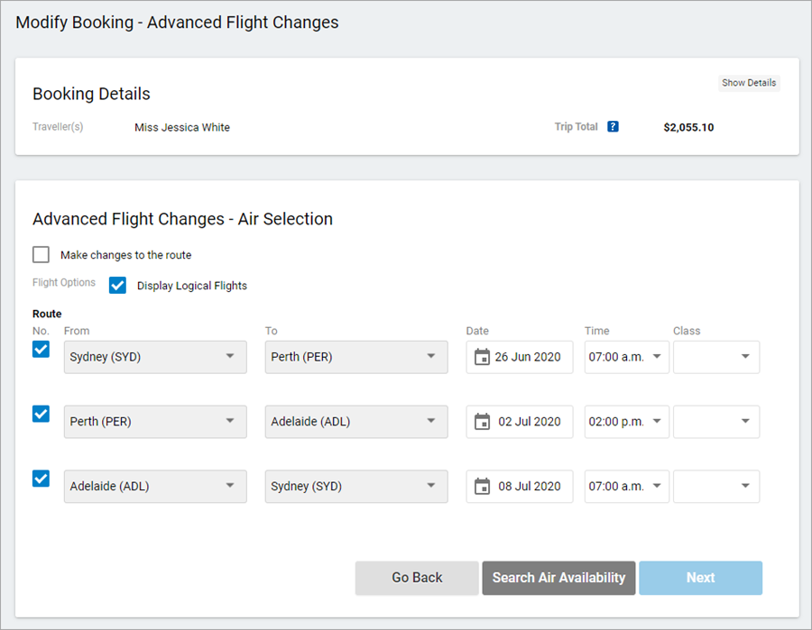Click the Go Back button

coord(417,578)
